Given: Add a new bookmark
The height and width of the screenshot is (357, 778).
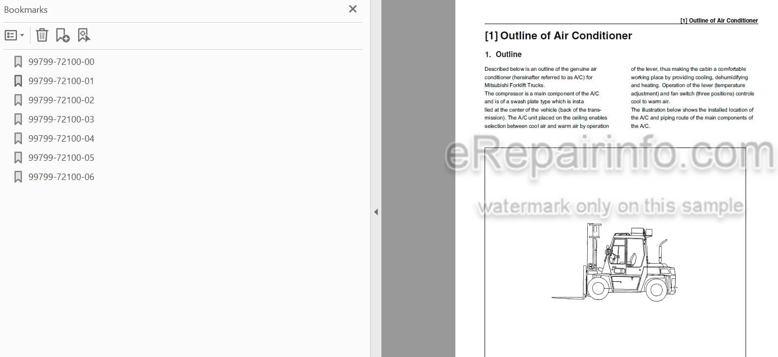Looking at the screenshot, I should 62,35.
